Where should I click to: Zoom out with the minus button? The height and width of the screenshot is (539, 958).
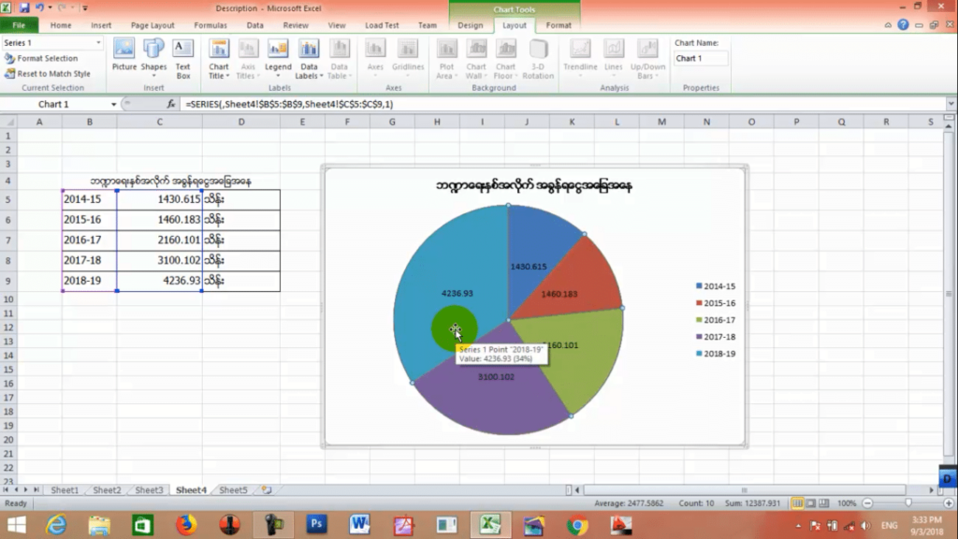click(x=867, y=503)
